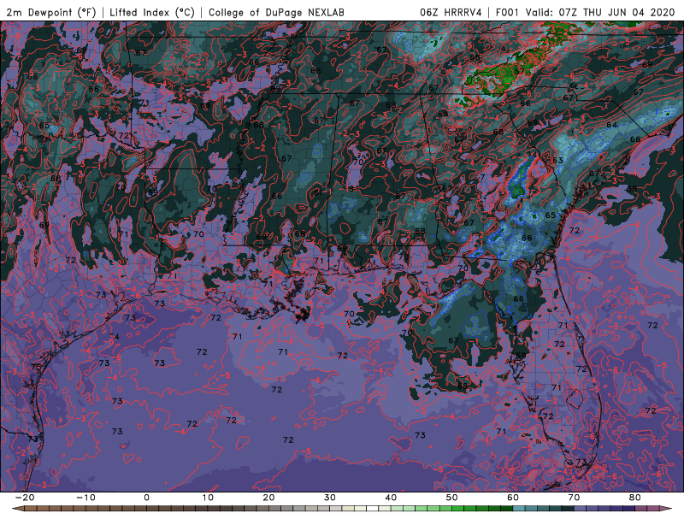Click the dewpoint value 75 on Texas coast

[36, 368]
